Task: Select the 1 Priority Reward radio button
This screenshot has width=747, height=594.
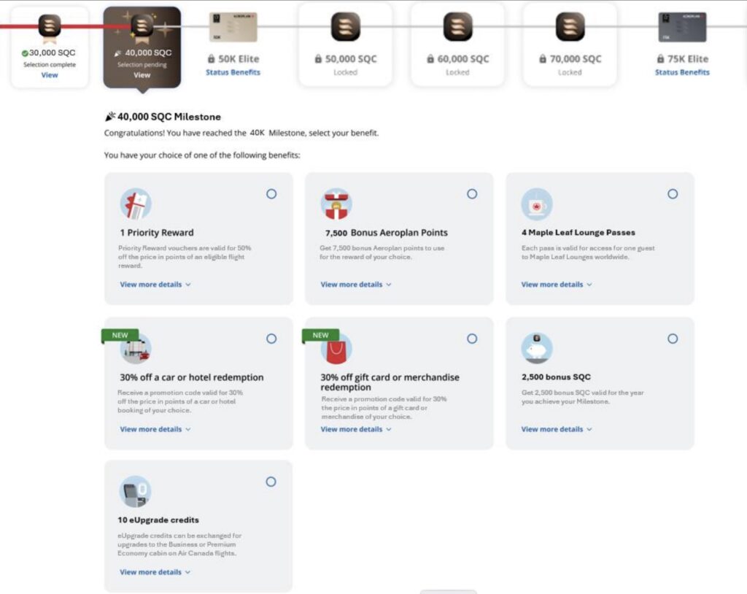Action: tap(271, 194)
